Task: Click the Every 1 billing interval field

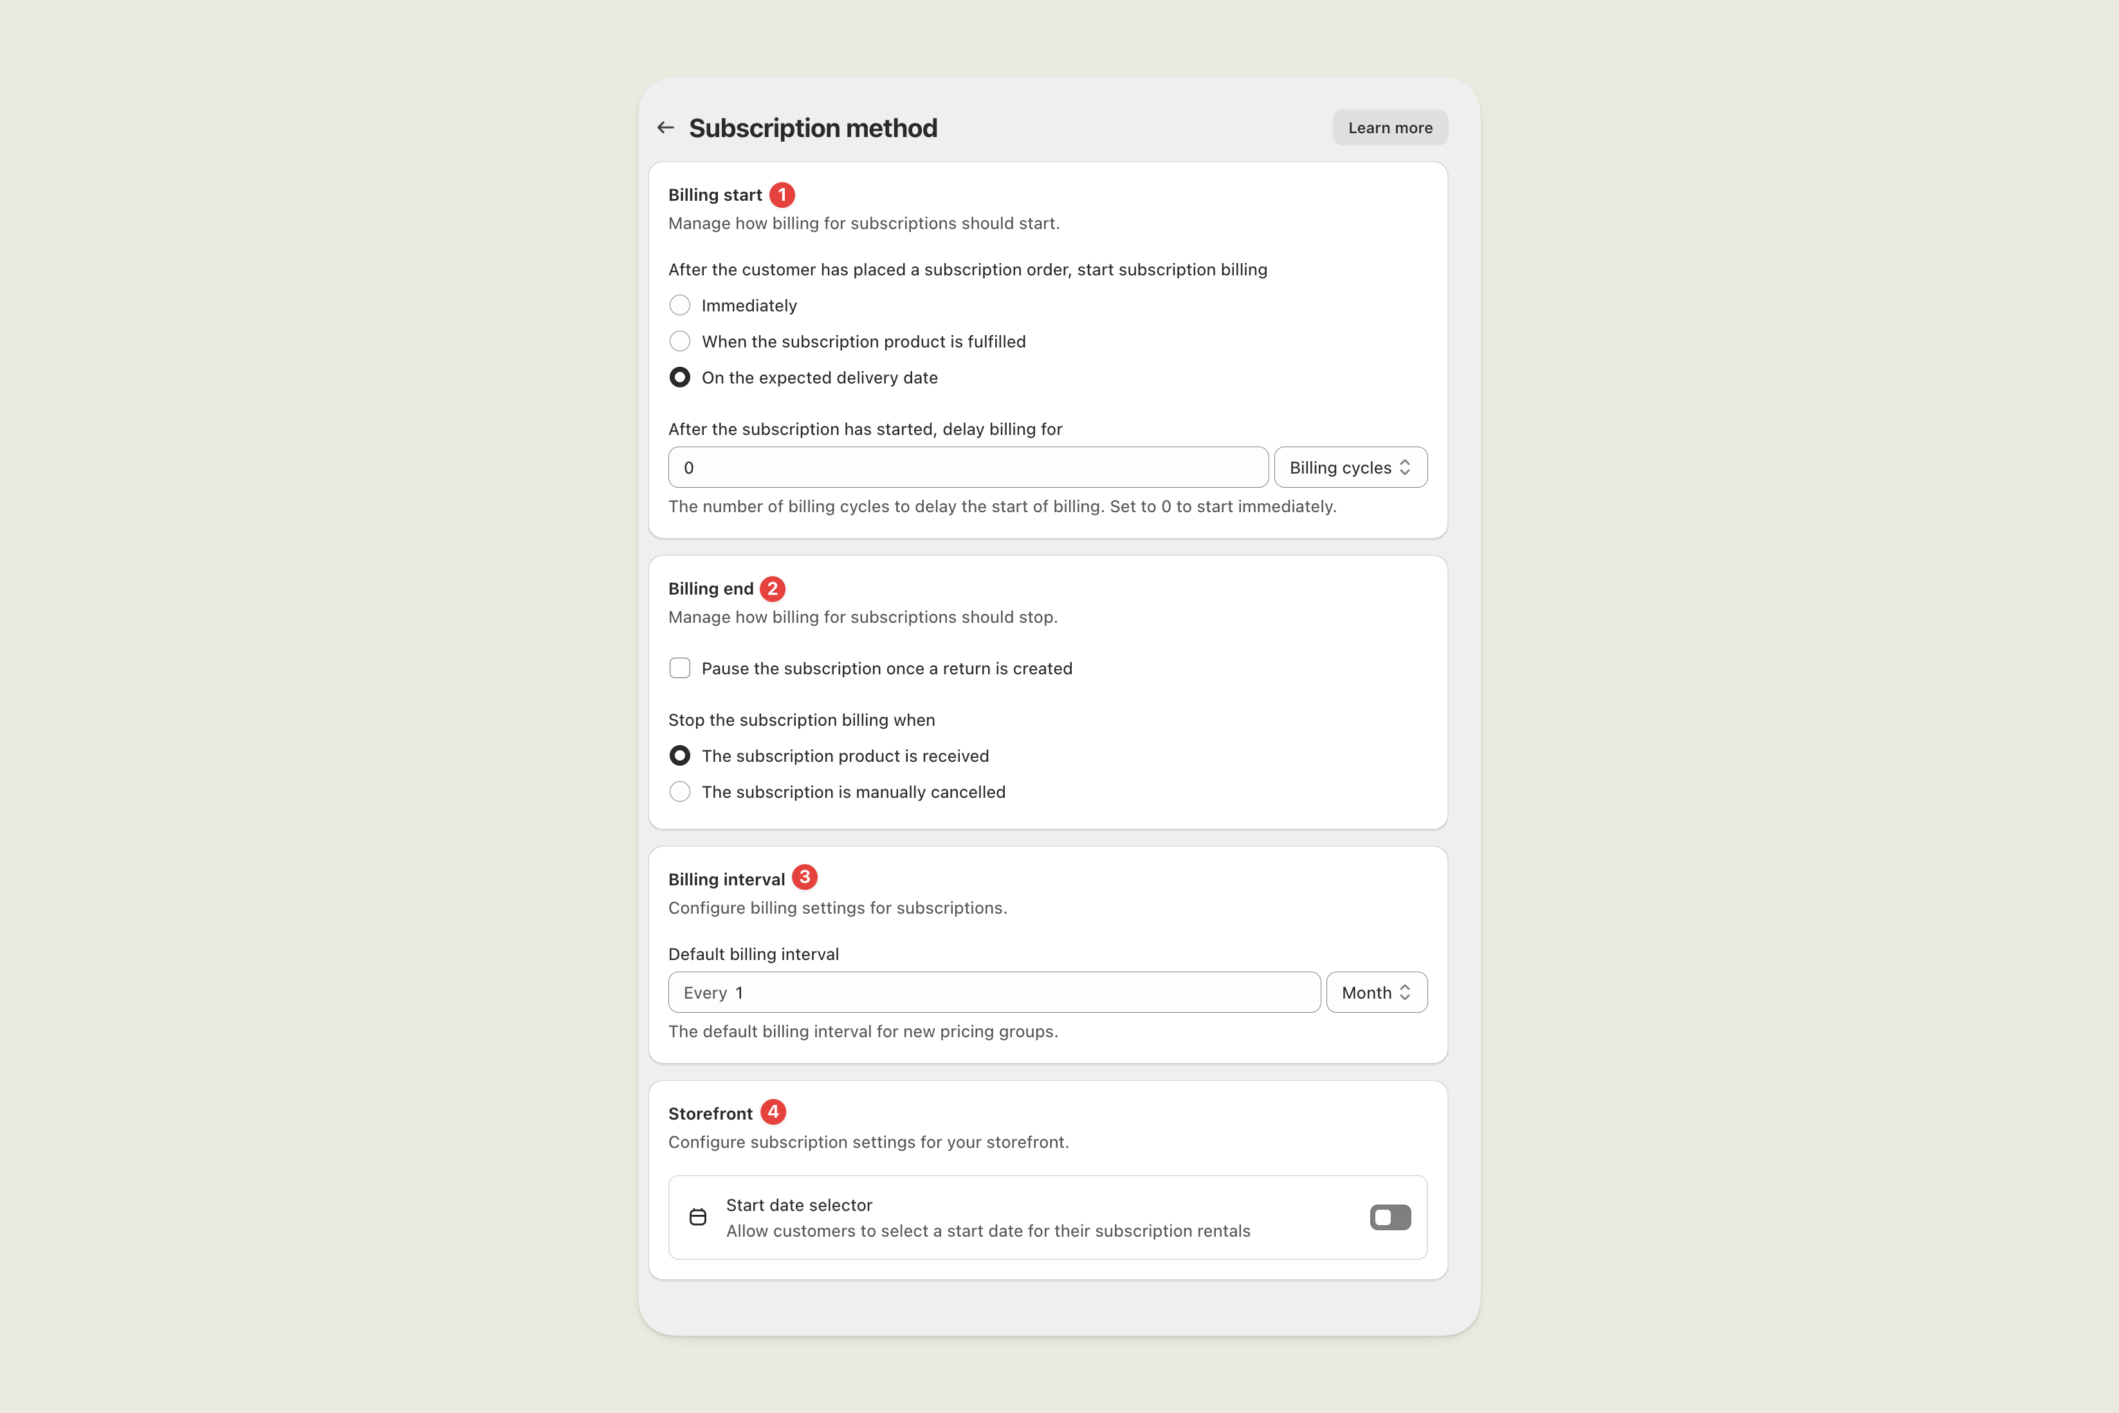Action: click(993, 992)
